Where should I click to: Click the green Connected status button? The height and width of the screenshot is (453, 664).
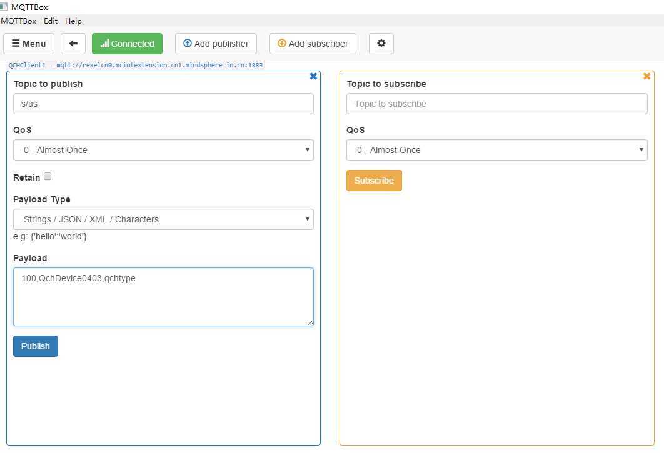pyautogui.click(x=127, y=44)
